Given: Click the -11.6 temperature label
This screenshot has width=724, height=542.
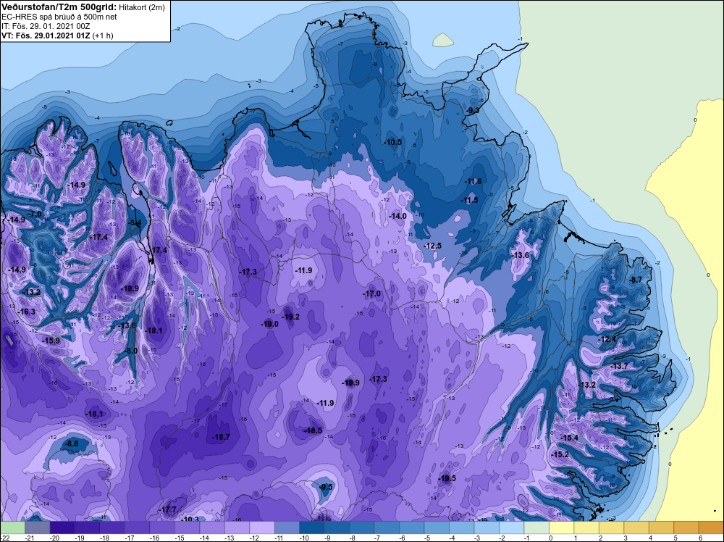Looking at the screenshot, I should (472, 181).
